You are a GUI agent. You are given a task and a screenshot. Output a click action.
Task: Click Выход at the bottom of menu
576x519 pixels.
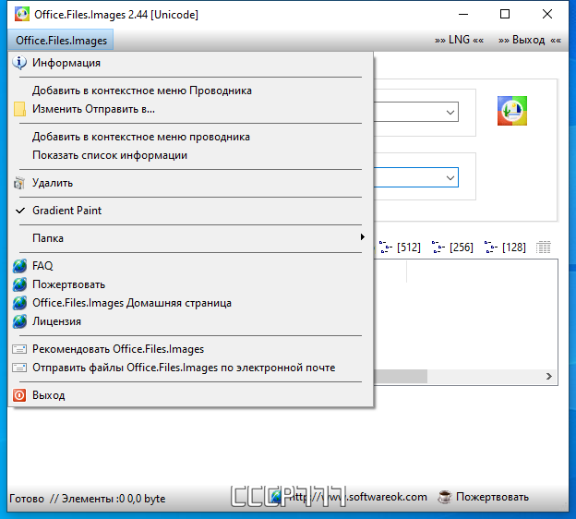point(190,395)
